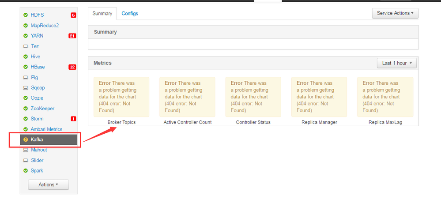Click the Kafka yellow question status icon

point(26,139)
